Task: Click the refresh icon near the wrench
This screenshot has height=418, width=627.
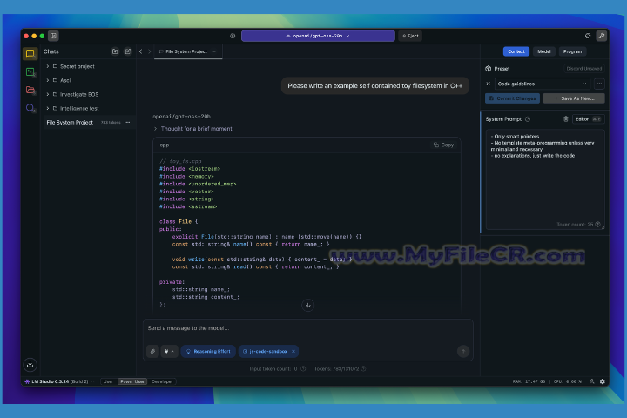Action: click(588, 36)
